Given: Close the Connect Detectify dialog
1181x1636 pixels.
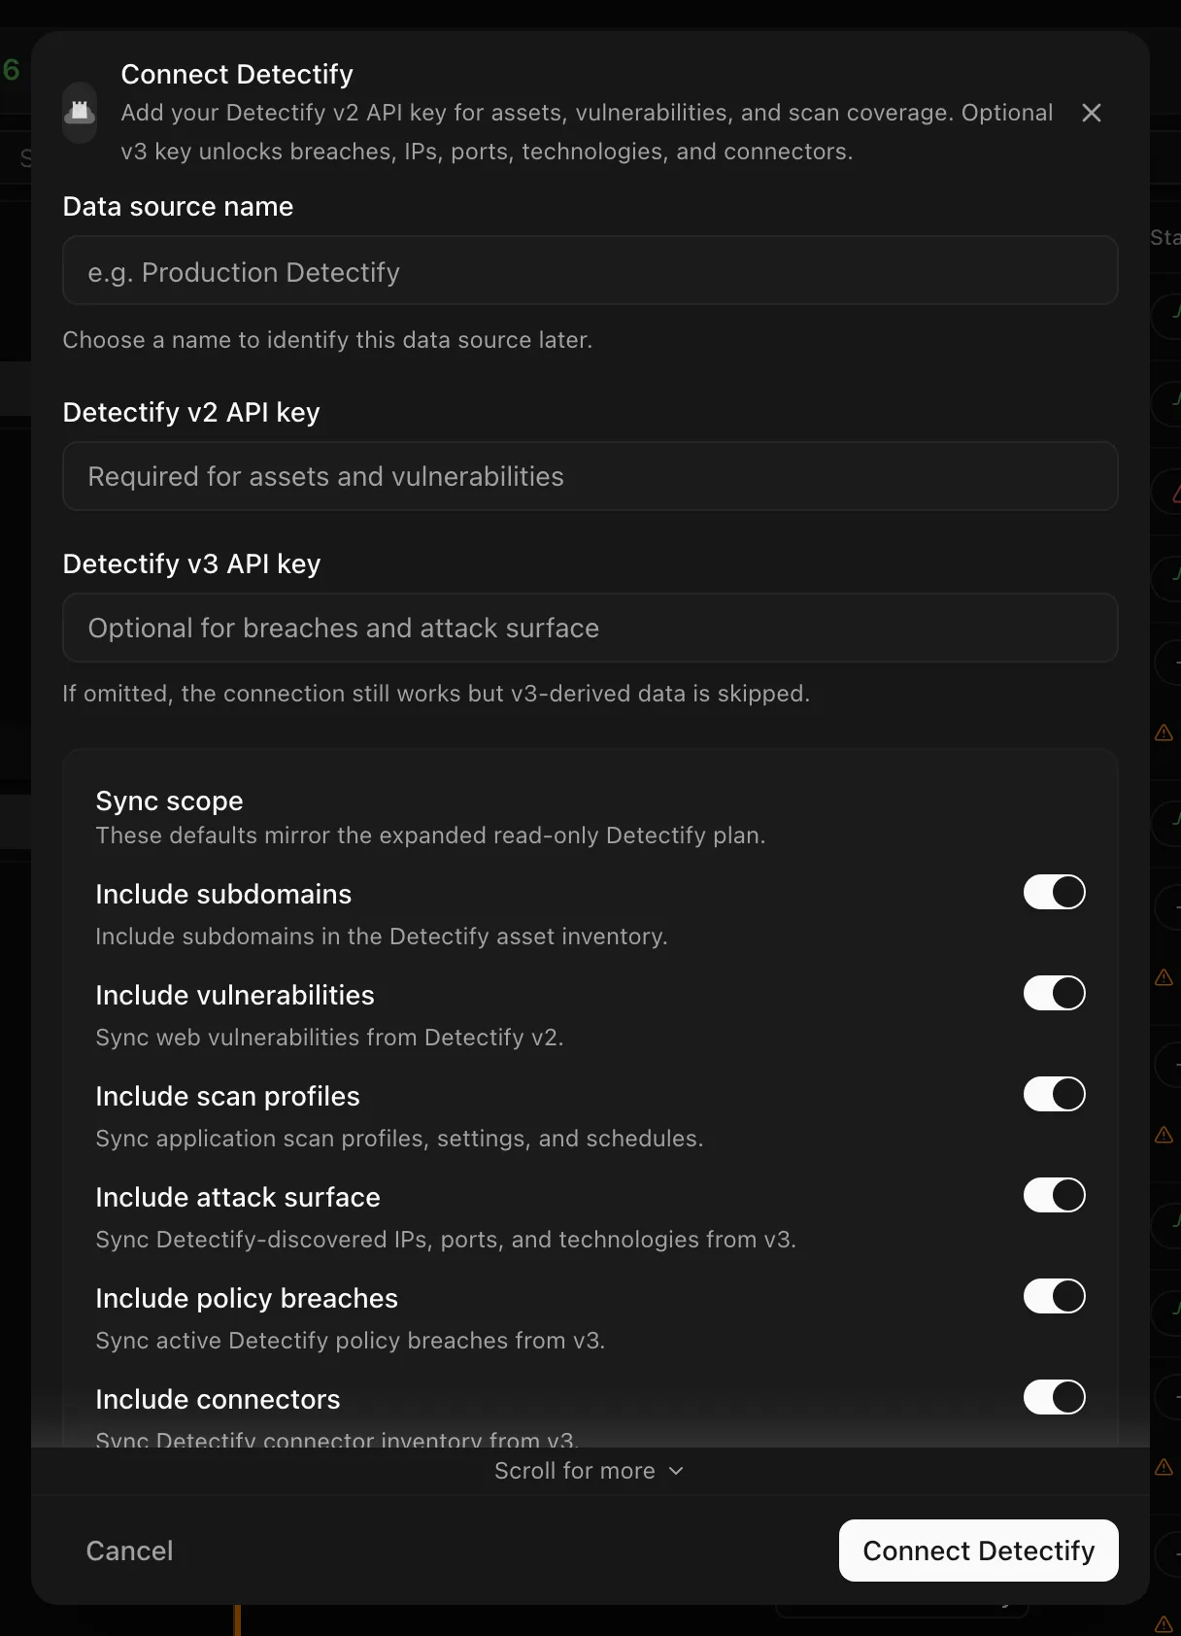Looking at the screenshot, I should pos(1092,113).
